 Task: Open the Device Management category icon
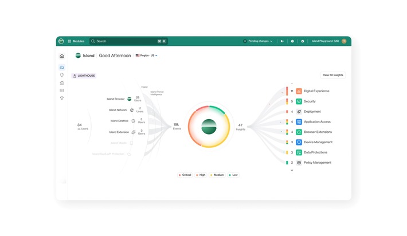point(299,142)
